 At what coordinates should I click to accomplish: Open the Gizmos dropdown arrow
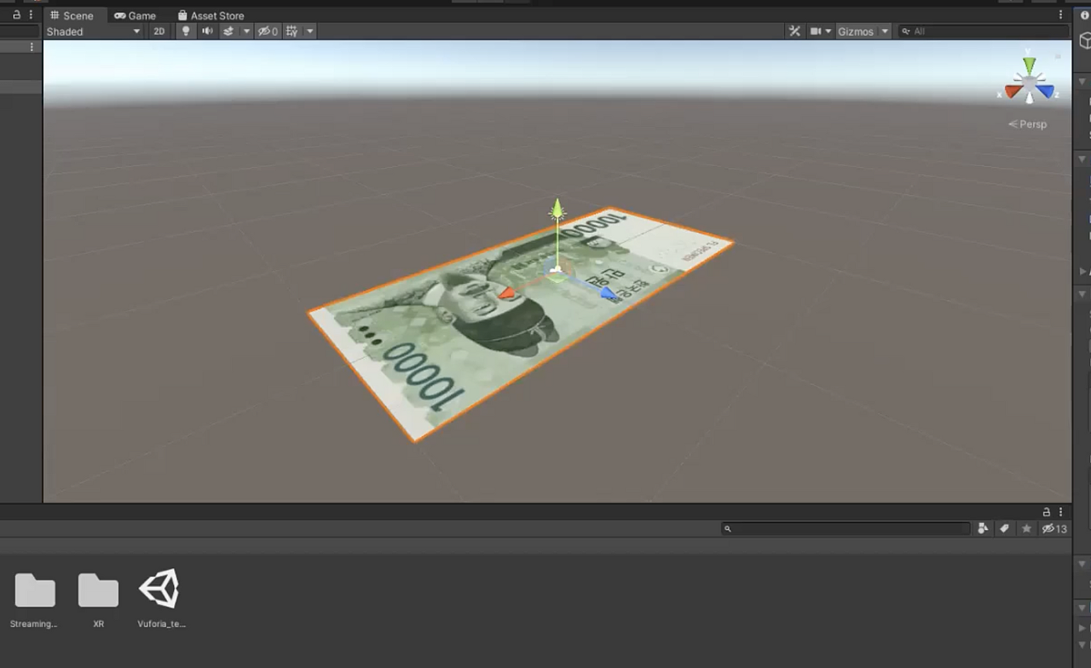885,32
